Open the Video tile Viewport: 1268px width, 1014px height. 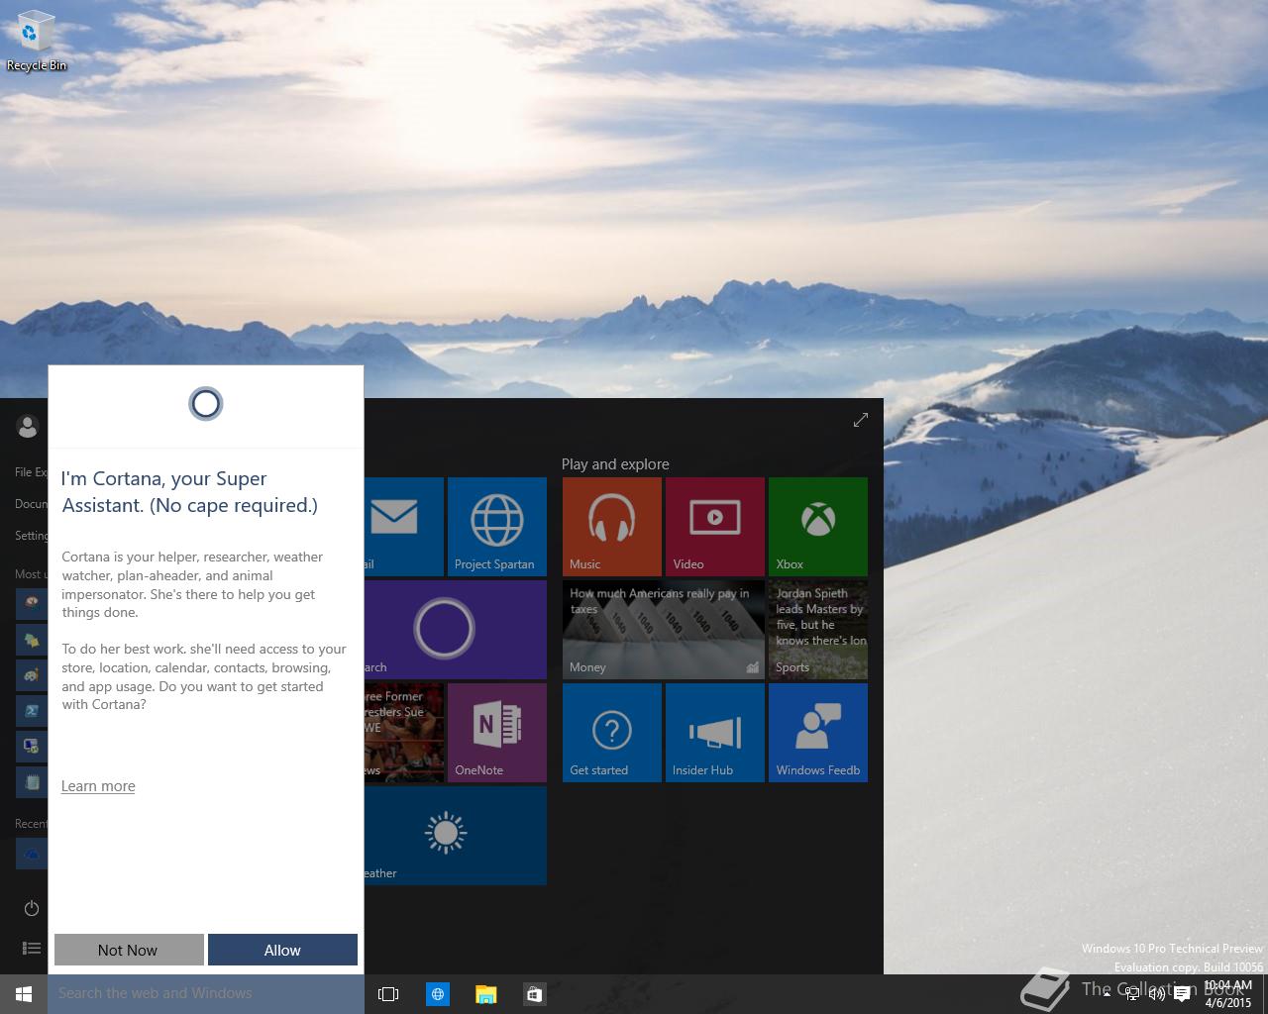pos(715,527)
